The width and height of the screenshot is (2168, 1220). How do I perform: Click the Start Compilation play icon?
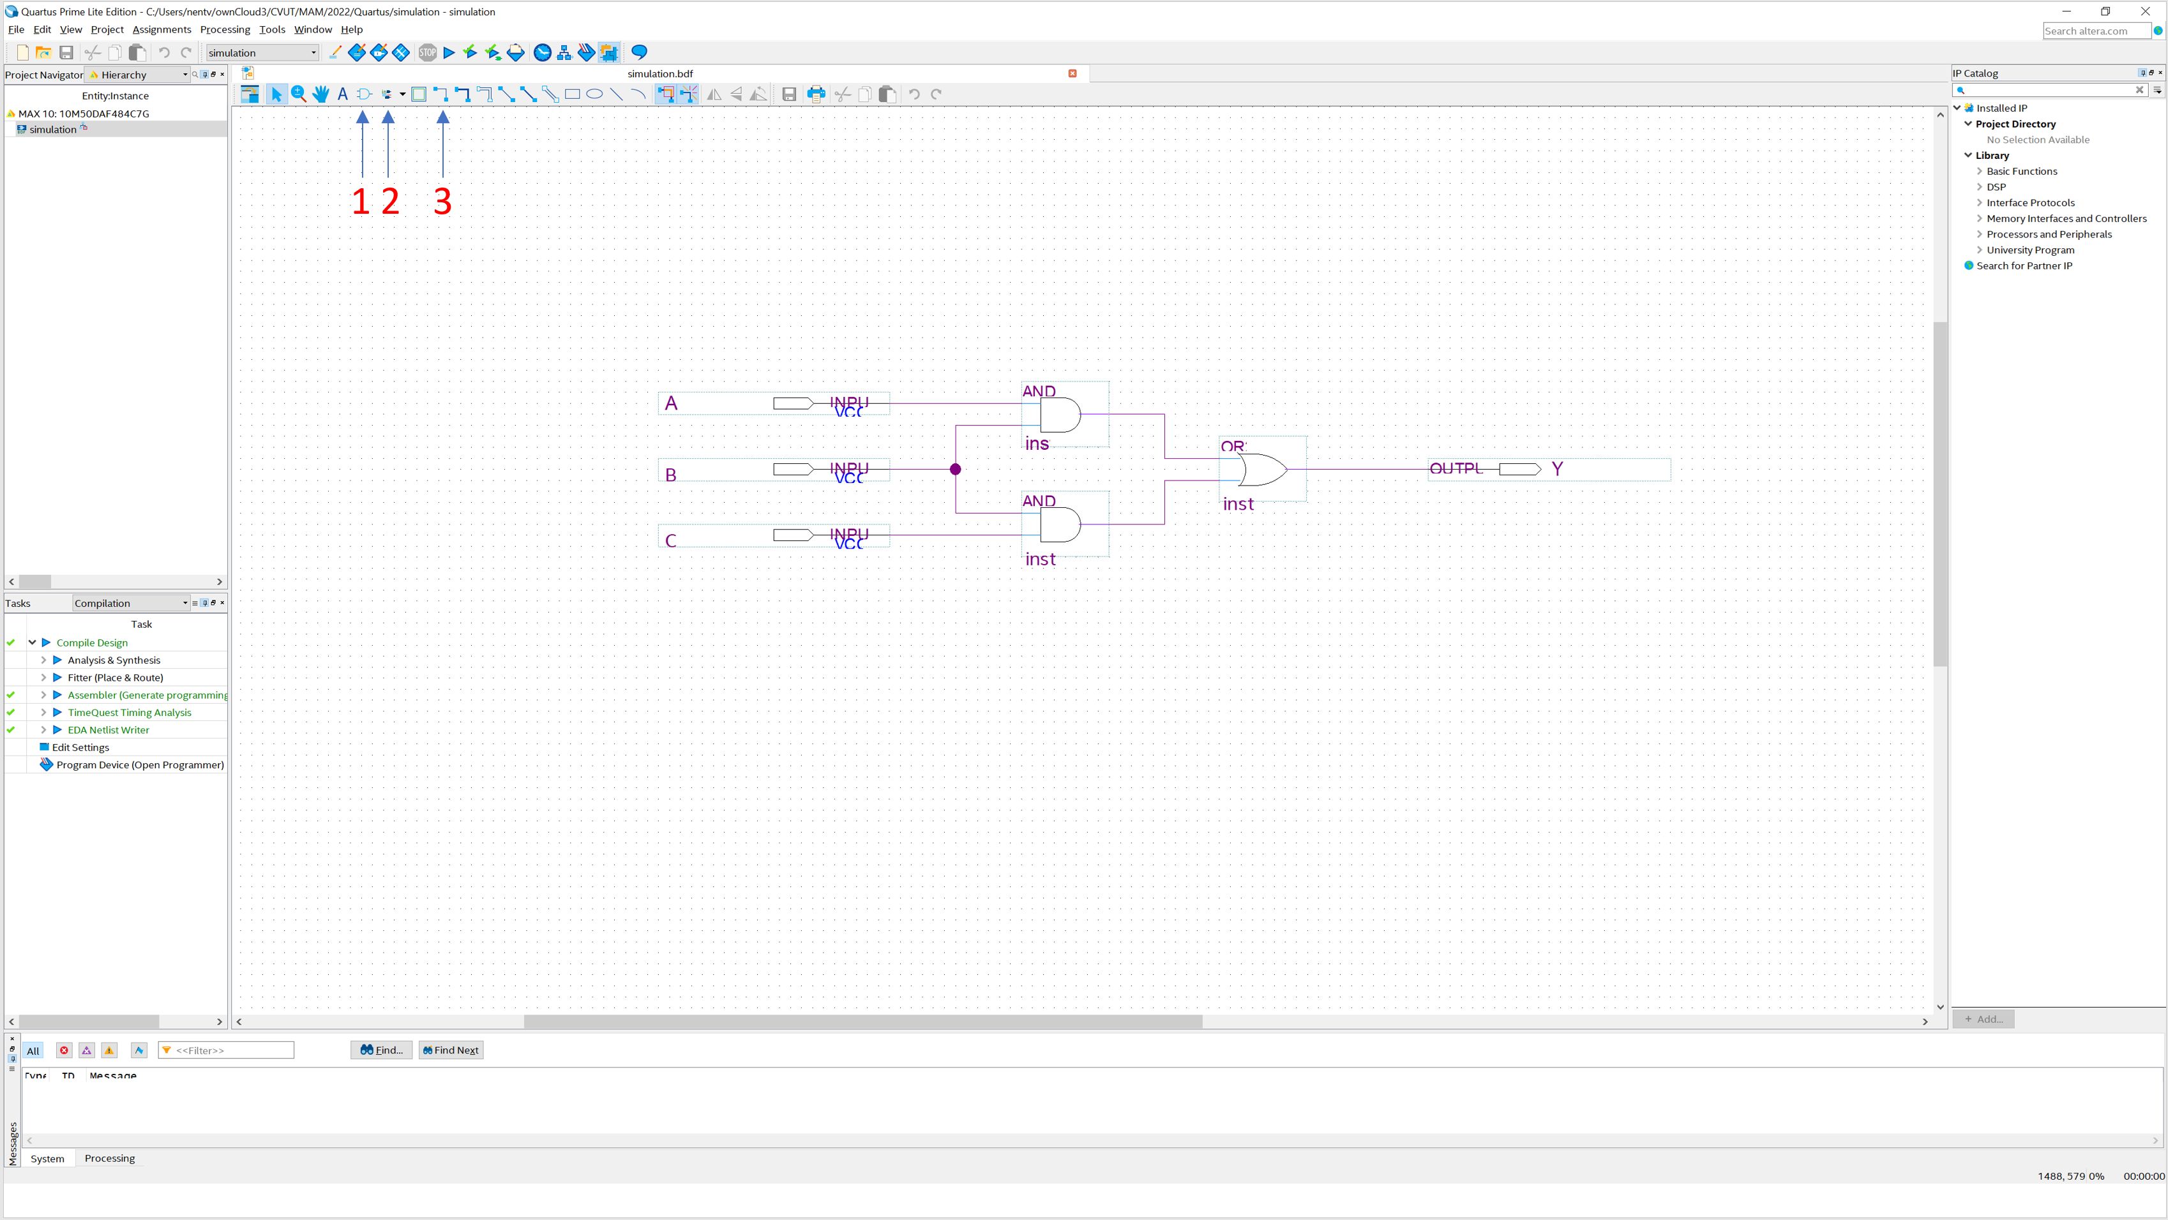(x=449, y=53)
